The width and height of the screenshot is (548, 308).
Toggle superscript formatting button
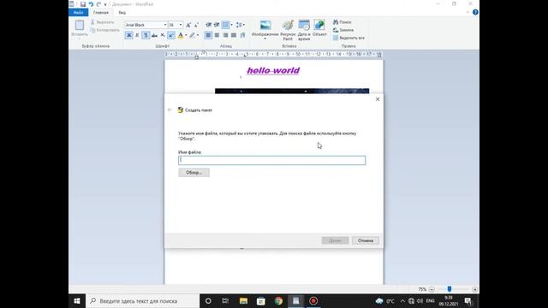[171, 35]
